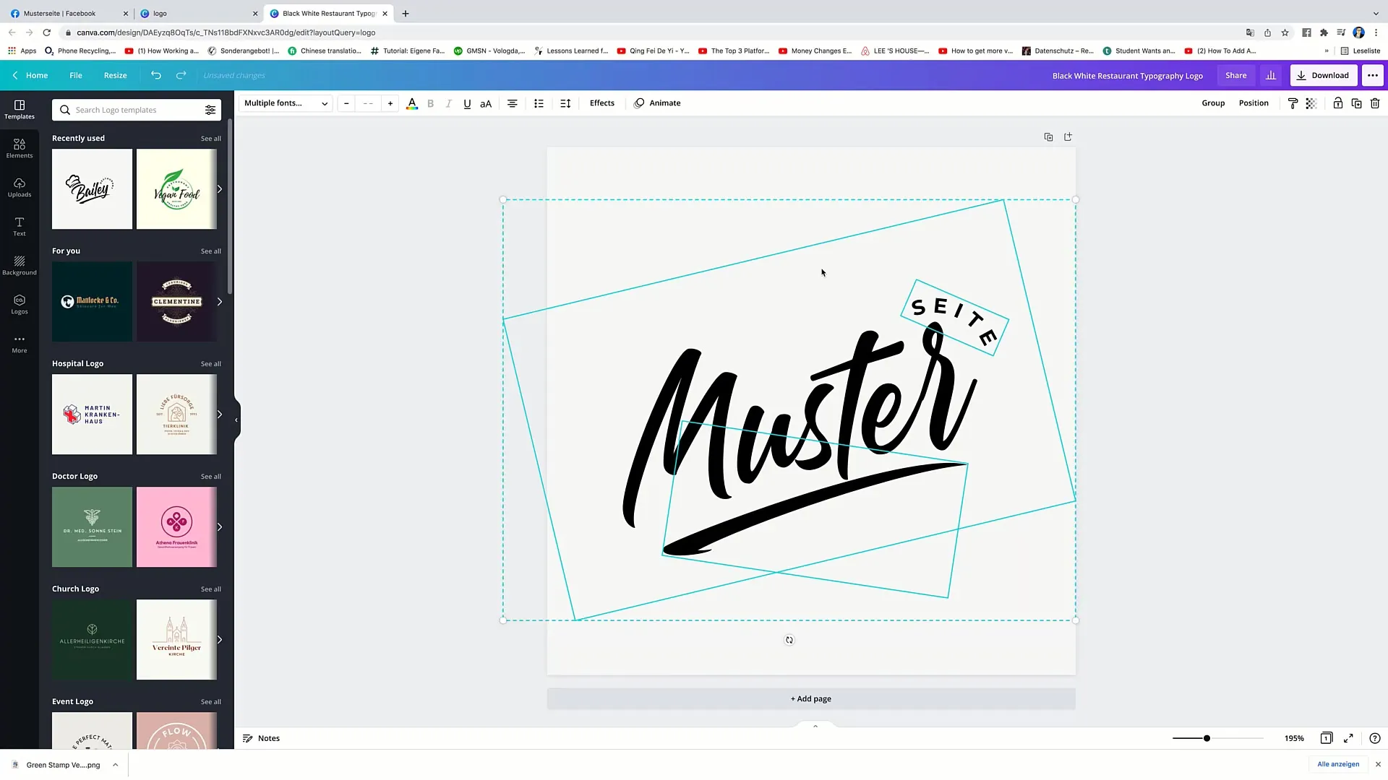
Task: Select the Vegan Food recently used template
Action: pyautogui.click(x=176, y=188)
